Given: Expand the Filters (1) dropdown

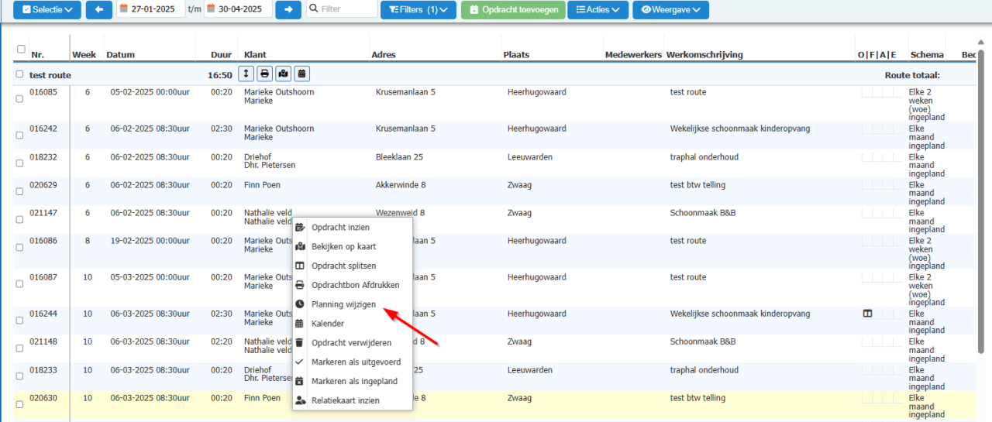Looking at the screenshot, I should (418, 10).
